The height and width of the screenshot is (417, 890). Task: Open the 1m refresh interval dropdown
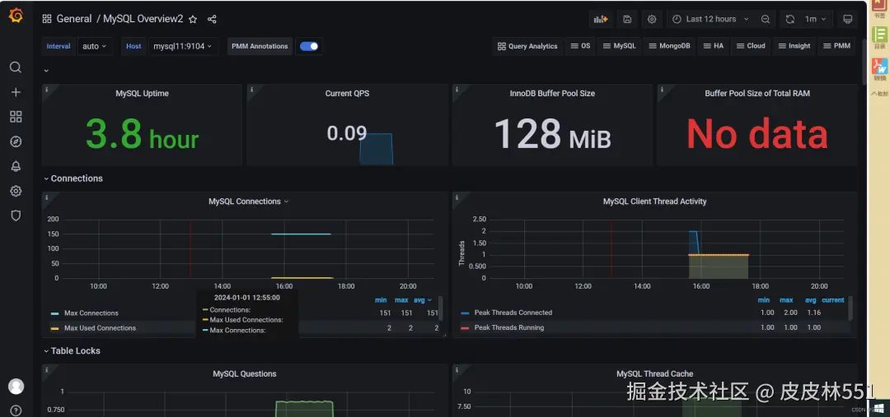(x=815, y=19)
